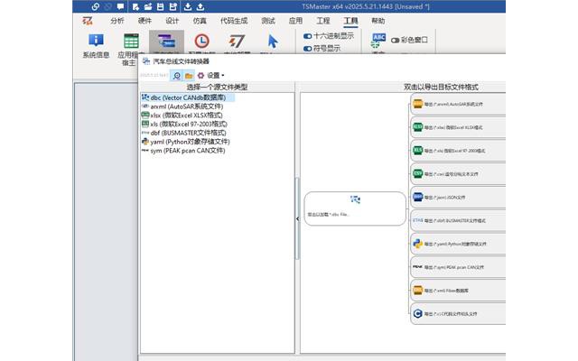Open the chat bubble icon in title bar
The image size is (578, 361).
point(120,6)
